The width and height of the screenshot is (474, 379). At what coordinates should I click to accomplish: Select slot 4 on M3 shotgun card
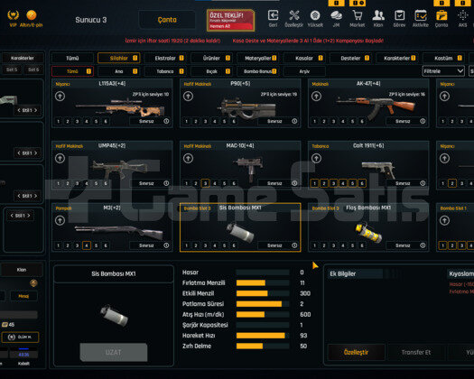(x=87, y=245)
